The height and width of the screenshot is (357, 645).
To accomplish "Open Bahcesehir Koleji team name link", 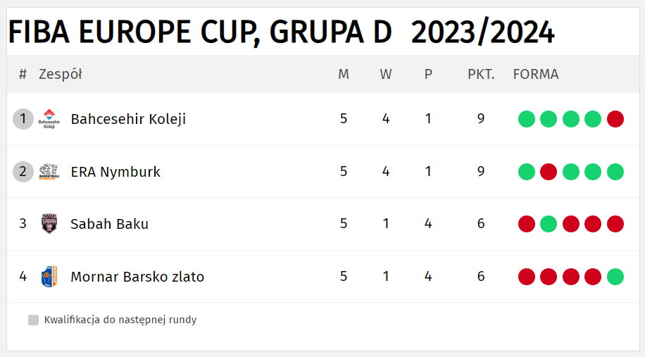I will [x=128, y=119].
